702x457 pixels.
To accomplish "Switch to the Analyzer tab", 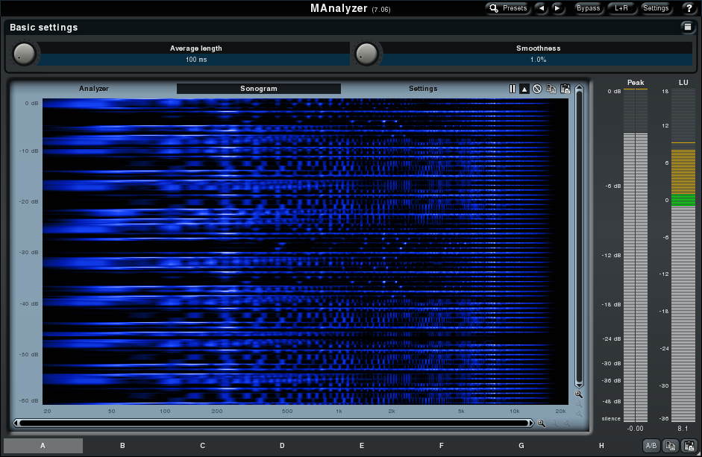I will pos(94,88).
